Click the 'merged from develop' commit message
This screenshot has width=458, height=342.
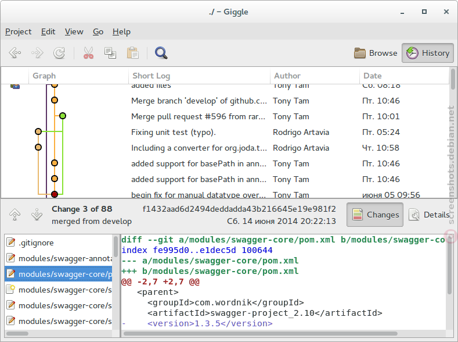coord(92,221)
